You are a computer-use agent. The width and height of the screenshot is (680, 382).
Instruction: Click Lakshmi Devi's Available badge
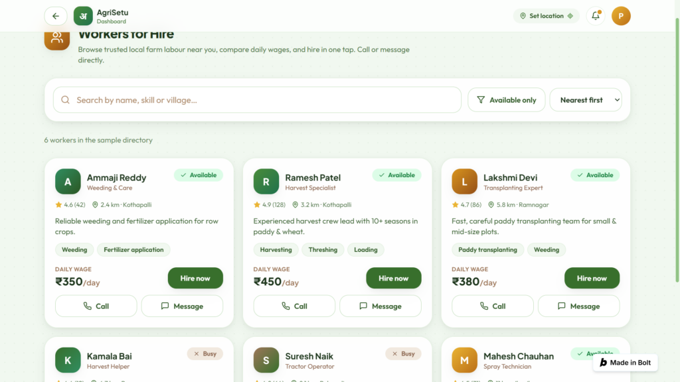(594, 175)
